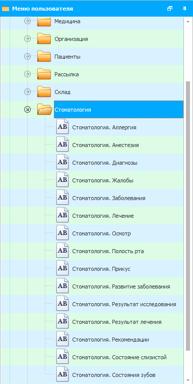193x384 pixels.
Task: Open Стоматология. Прикус entry
Action: tap(101, 269)
